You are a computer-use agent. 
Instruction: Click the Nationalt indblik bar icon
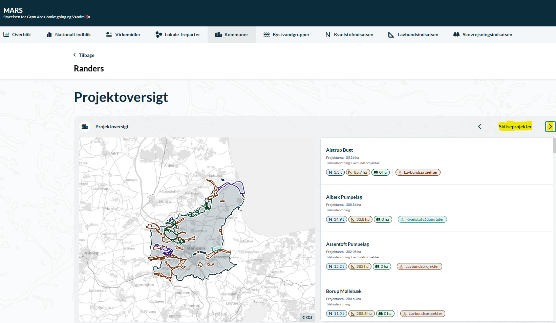[x=49, y=35]
